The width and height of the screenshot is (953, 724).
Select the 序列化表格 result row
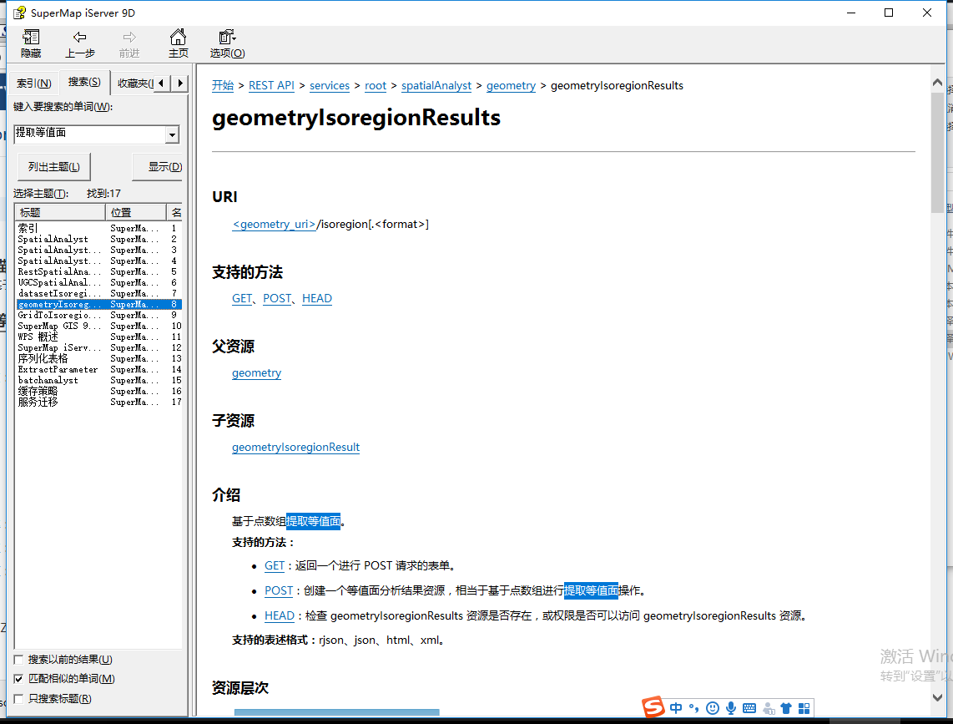[x=99, y=359]
